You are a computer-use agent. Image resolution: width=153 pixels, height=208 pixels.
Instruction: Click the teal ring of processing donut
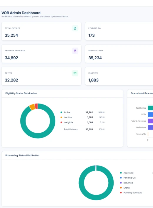pyautogui.click(x=96, y=197)
